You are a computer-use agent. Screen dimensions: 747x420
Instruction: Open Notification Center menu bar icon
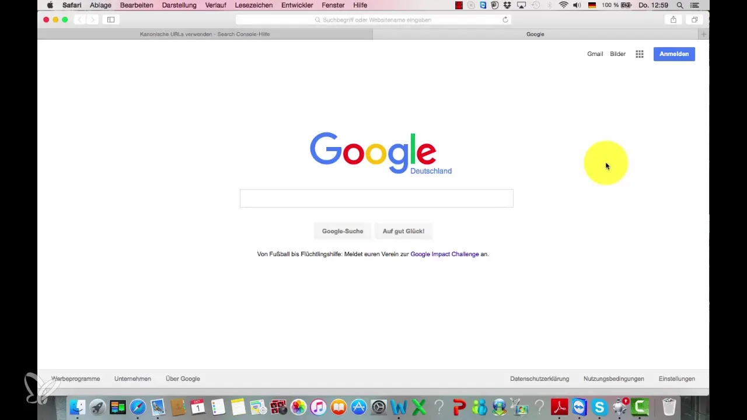tap(694, 5)
